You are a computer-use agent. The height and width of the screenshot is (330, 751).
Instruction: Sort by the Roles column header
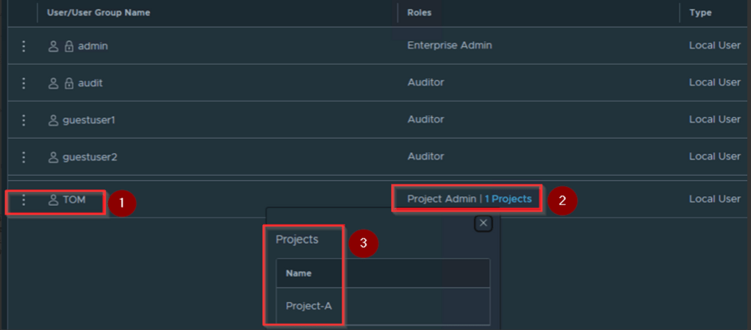[420, 12]
